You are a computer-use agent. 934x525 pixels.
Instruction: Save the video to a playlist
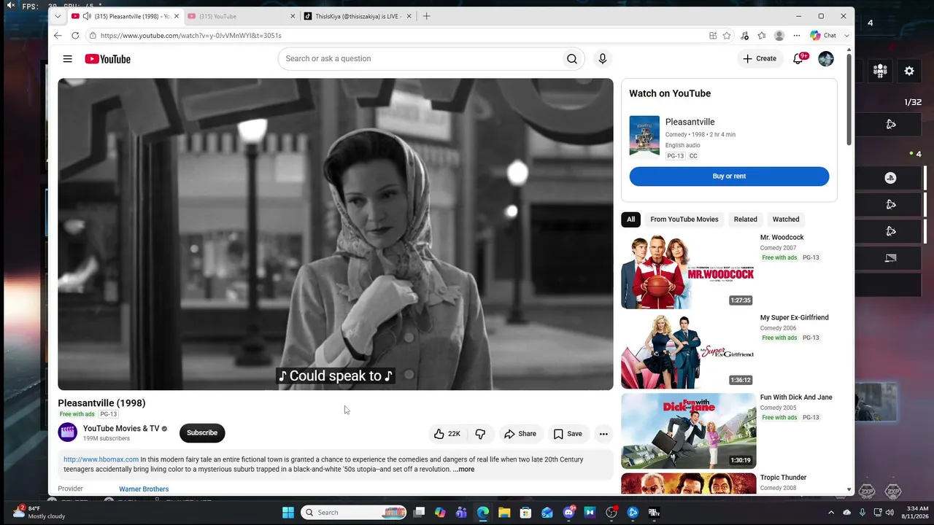(x=568, y=434)
